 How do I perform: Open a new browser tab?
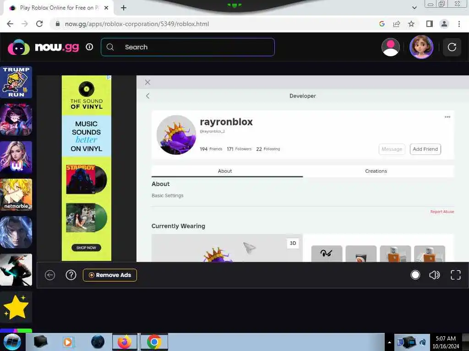[124, 8]
